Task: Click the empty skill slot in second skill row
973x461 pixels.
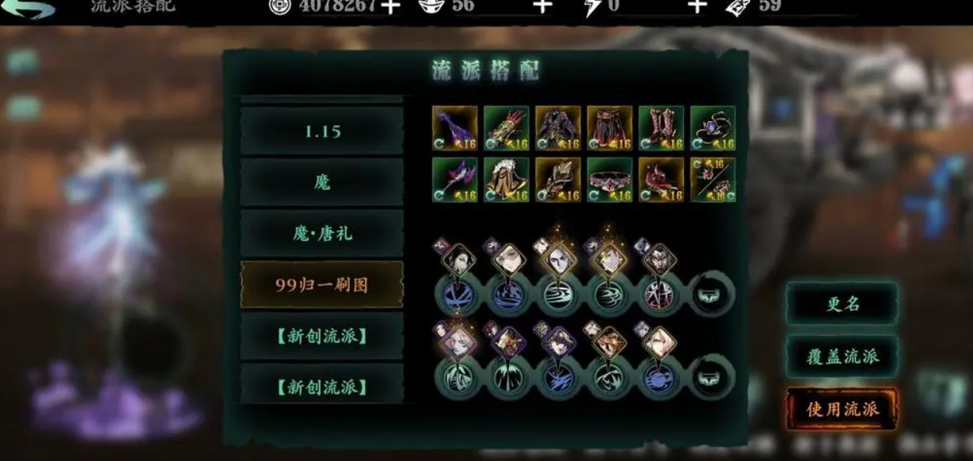Action: coord(712,378)
